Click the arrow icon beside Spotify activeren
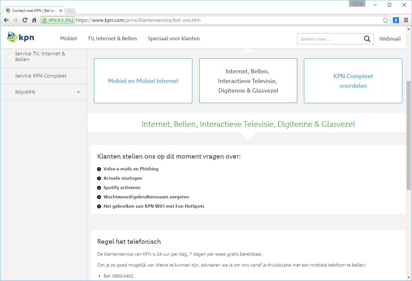The height and width of the screenshot is (281, 412). 99,187
